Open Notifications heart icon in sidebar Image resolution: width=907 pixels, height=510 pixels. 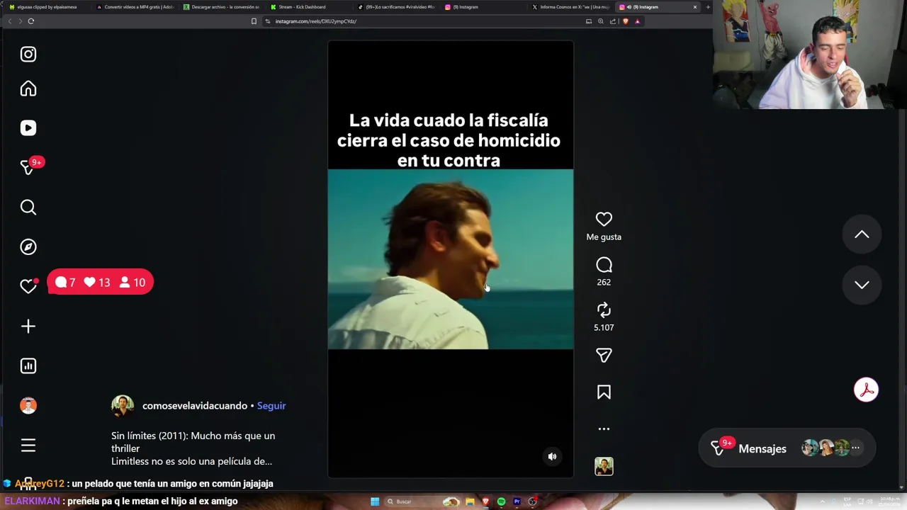pyautogui.click(x=28, y=286)
